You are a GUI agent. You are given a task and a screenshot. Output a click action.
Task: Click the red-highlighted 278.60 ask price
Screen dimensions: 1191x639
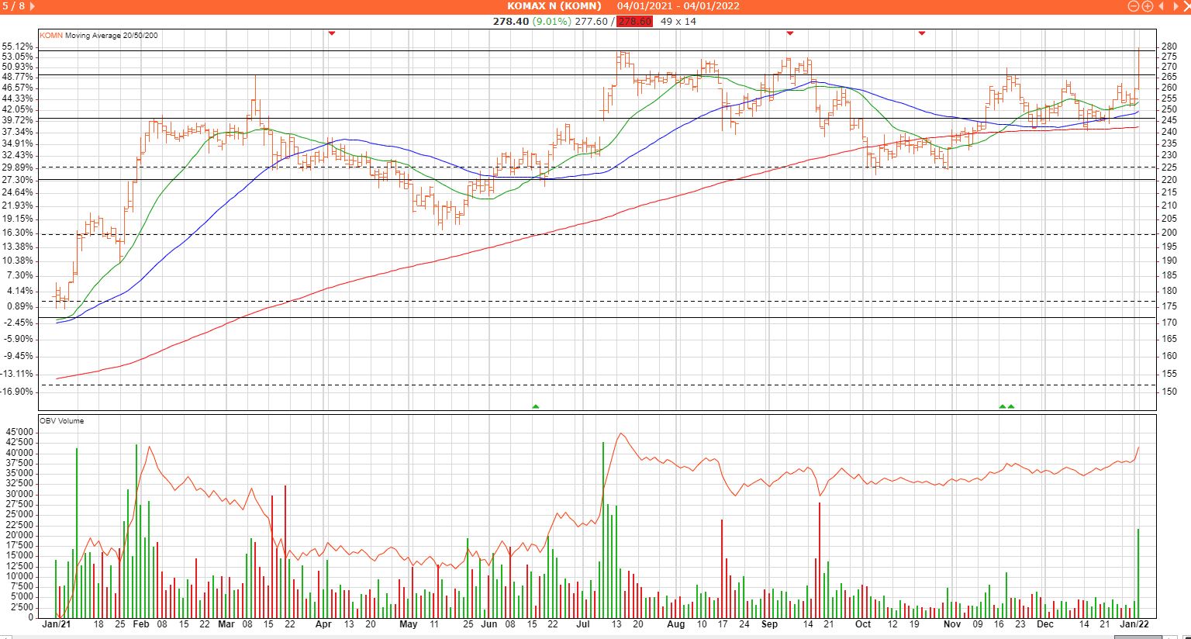point(634,21)
